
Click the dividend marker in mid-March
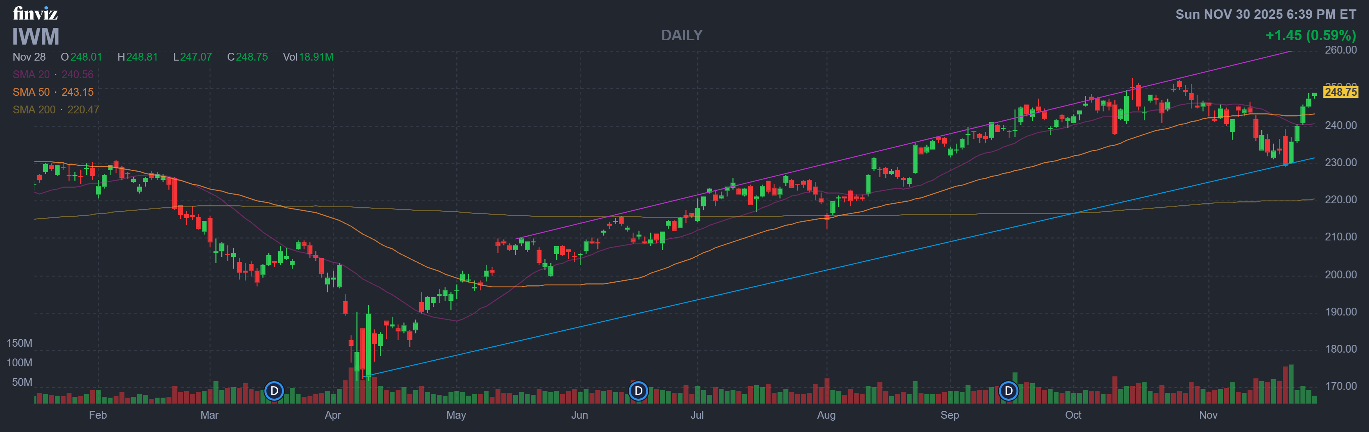click(274, 391)
